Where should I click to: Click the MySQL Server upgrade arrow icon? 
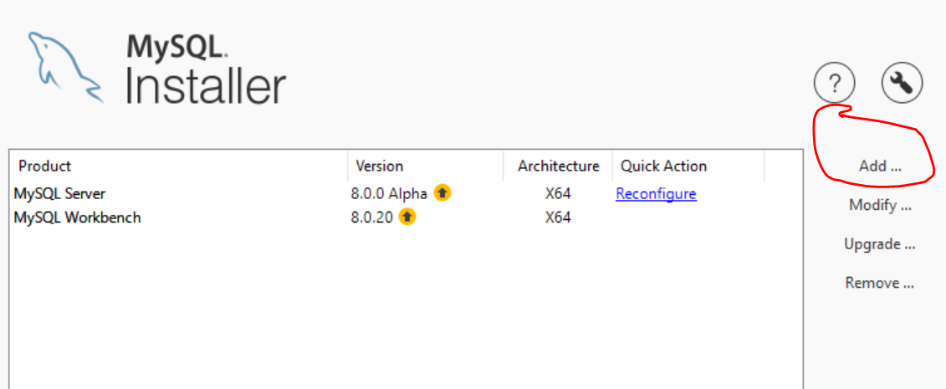(x=442, y=193)
